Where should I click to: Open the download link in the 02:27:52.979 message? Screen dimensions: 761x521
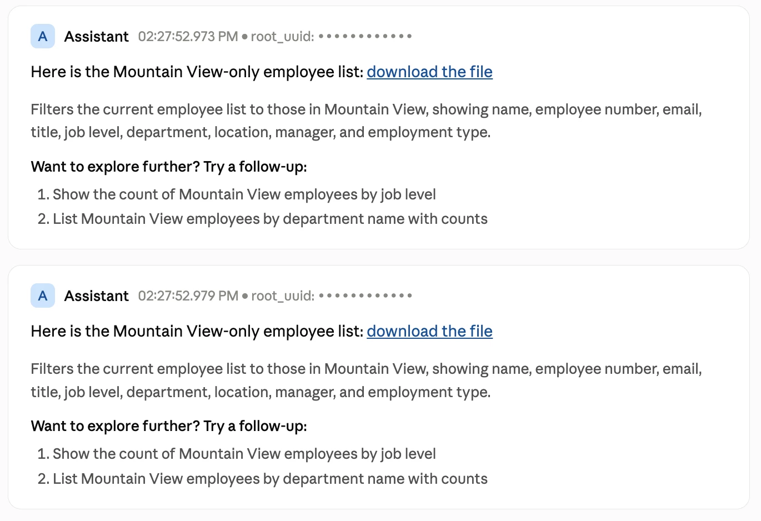[x=429, y=331]
